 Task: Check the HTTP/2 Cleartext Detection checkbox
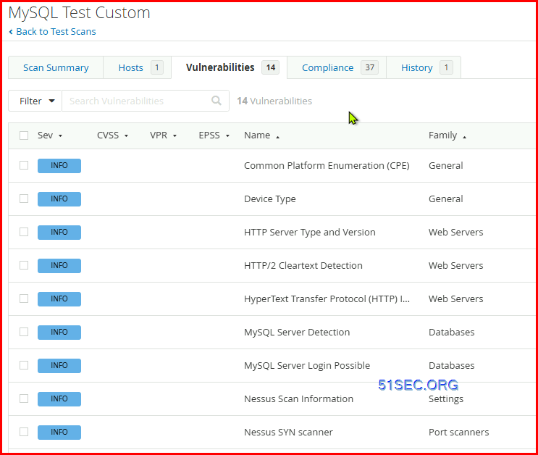click(x=24, y=265)
